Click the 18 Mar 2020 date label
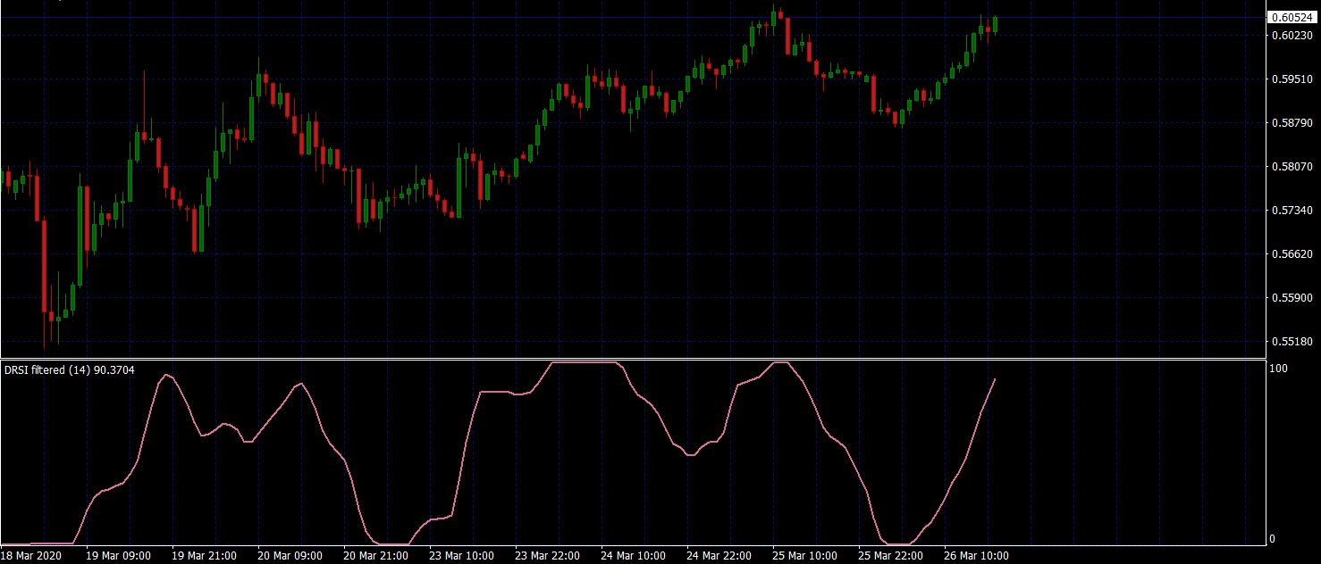This screenshot has width=1321, height=564. coord(30,556)
